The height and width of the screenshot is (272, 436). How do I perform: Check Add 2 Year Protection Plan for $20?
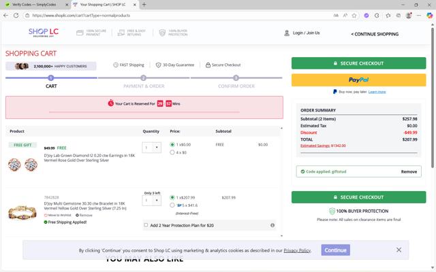[x=146, y=225]
